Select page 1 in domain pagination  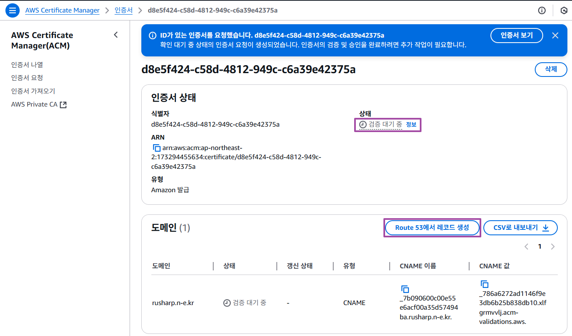click(x=540, y=247)
